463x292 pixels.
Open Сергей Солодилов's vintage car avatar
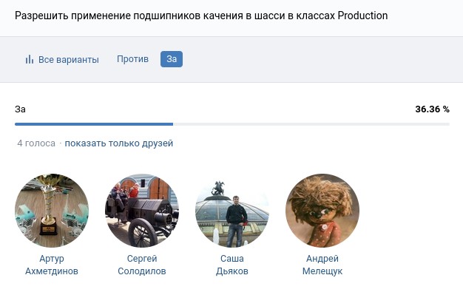[142, 211]
